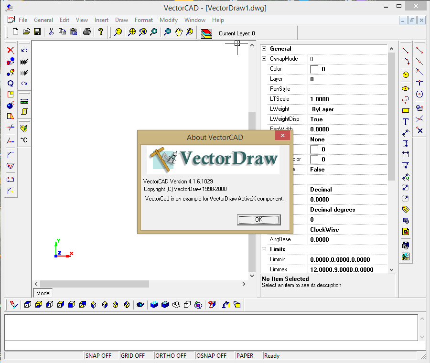Click the Limmax value field
Screen dimensions: 430x363
[x=347, y=270]
